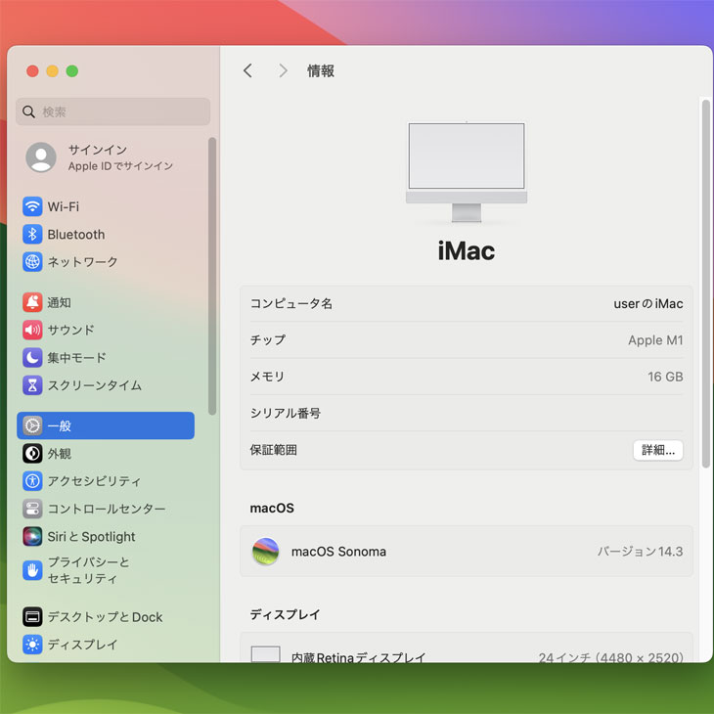Click the macOS Sonoma logo icon

(265, 552)
